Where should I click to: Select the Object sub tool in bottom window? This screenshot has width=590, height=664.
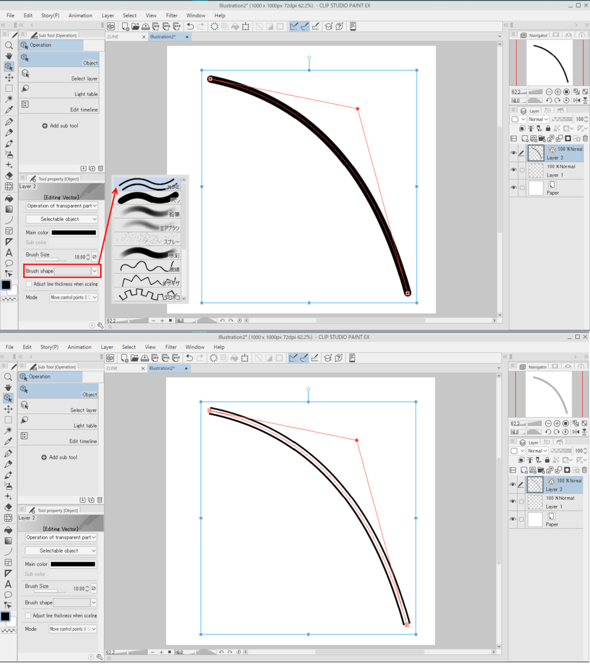(58, 390)
